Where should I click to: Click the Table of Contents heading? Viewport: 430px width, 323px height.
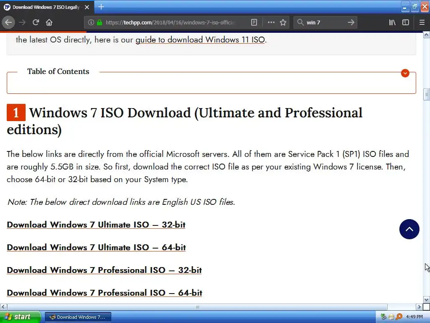tap(58, 71)
